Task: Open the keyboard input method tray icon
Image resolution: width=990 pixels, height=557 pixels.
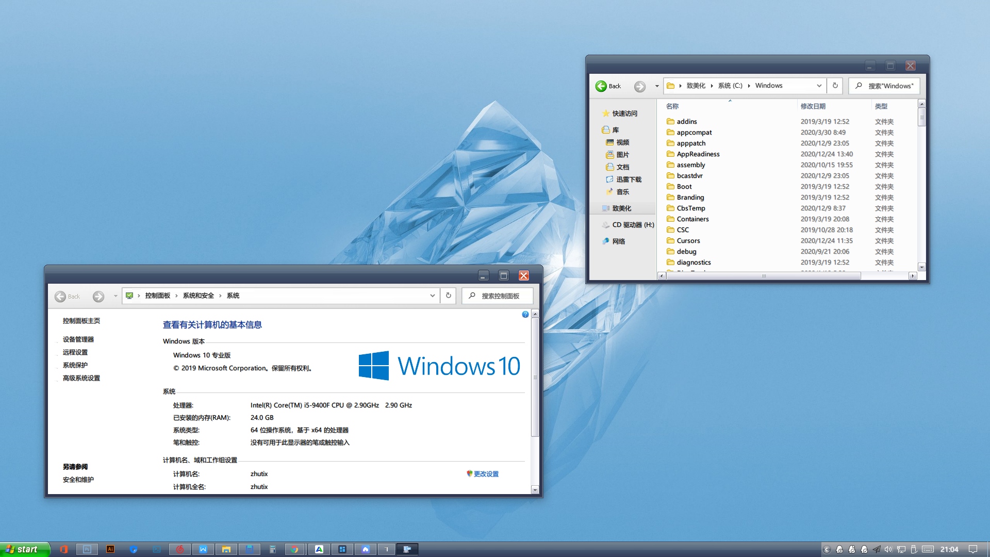Action: point(928,549)
